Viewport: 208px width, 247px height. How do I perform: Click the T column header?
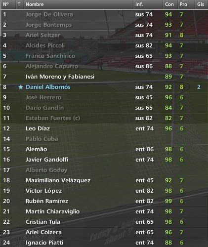coord(19,4)
